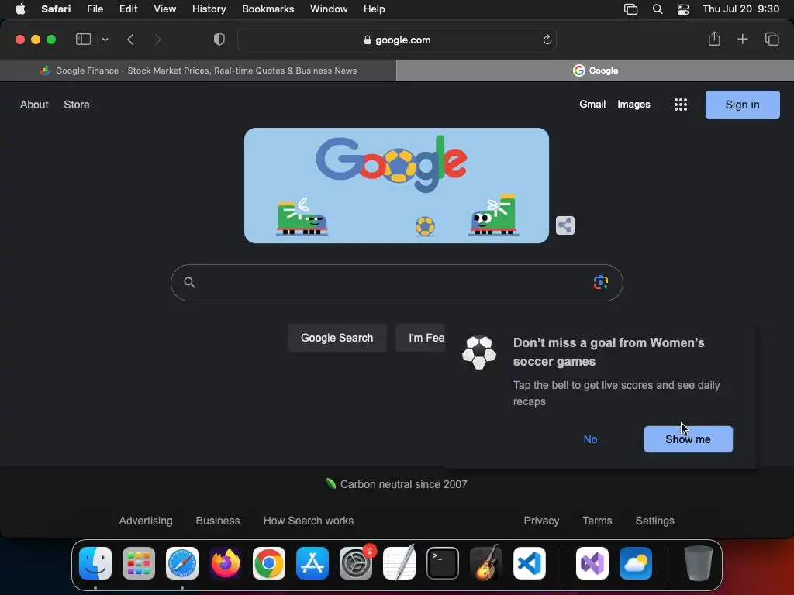Screen dimensions: 794x595
Task: Open the Window menu
Action: pos(329,9)
